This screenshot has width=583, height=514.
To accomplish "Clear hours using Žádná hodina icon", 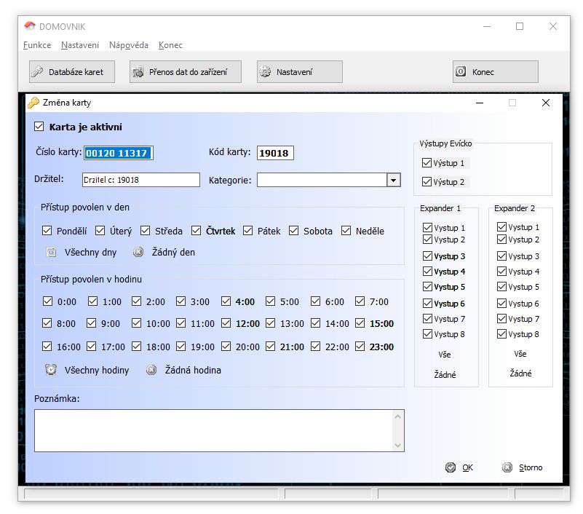I will [x=151, y=370].
